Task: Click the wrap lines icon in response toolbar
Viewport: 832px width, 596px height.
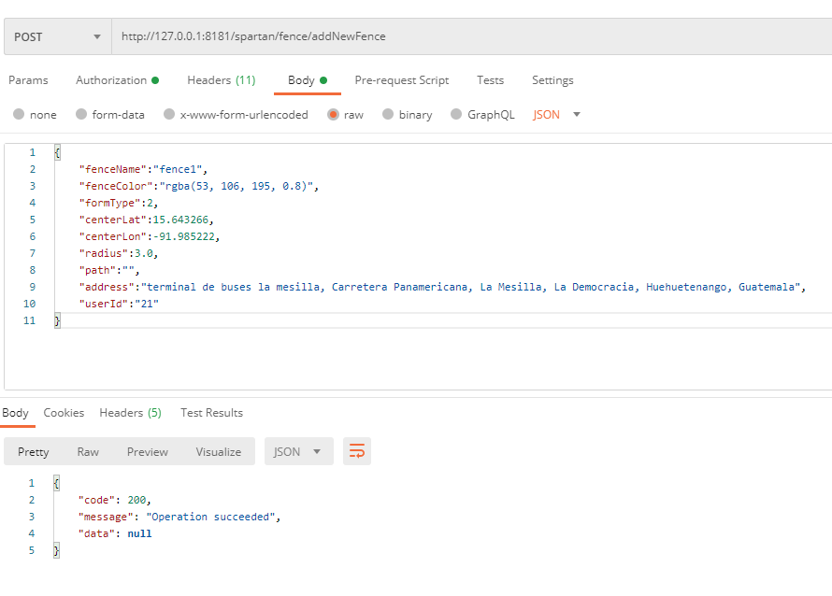Action: point(357,451)
